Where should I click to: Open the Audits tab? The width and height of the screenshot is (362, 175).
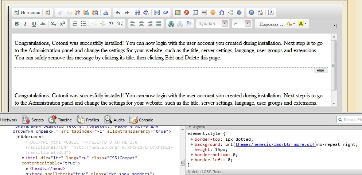[114, 120]
